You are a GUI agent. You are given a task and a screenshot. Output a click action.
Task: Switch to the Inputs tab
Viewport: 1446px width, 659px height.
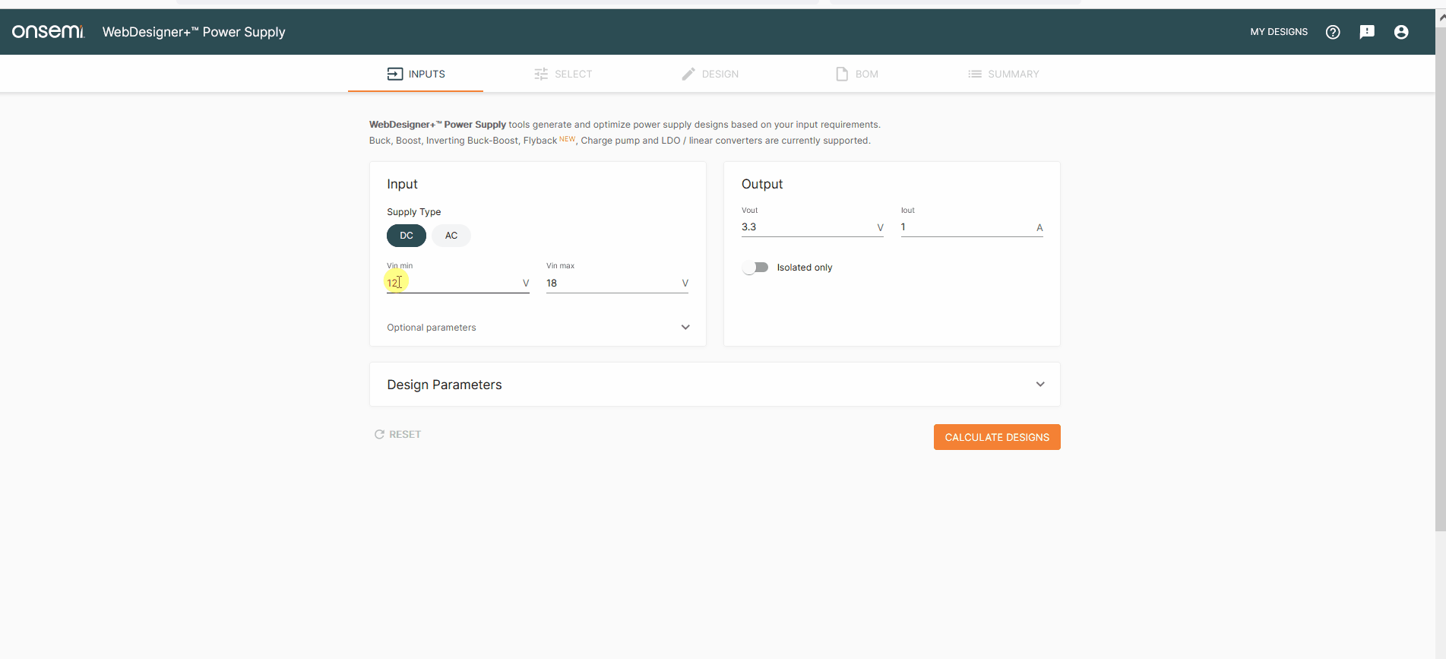pyautogui.click(x=416, y=74)
